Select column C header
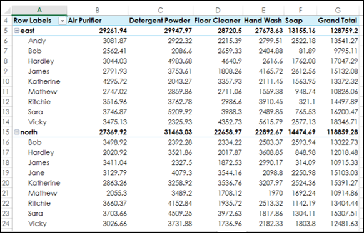This screenshot has width=364, height=233. pyautogui.click(x=160, y=10)
